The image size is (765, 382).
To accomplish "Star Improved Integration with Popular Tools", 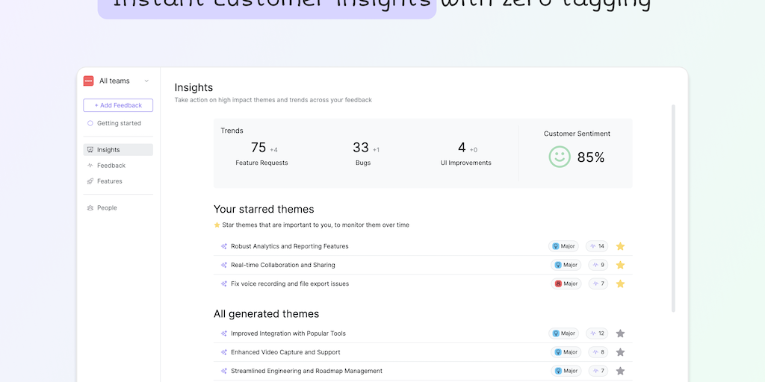I will 620,334.
